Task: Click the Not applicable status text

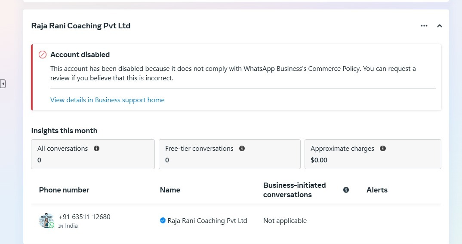Action: coord(285,220)
